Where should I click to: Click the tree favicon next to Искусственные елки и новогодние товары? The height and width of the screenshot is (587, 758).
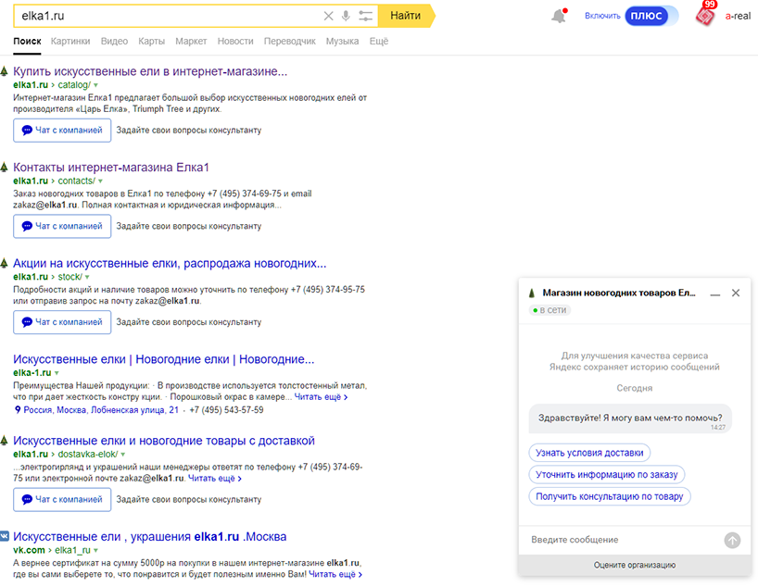pyautogui.click(x=5, y=441)
